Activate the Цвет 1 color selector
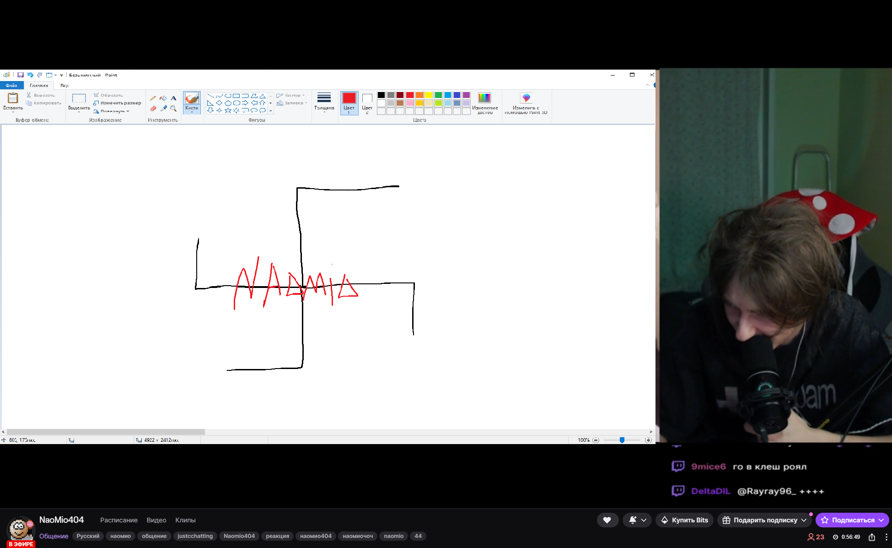892x548 pixels. click(x=349, y=103)
